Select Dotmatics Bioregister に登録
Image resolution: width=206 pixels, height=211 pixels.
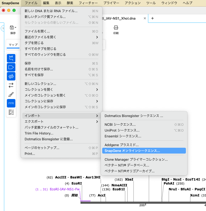(x=61, y=139)
